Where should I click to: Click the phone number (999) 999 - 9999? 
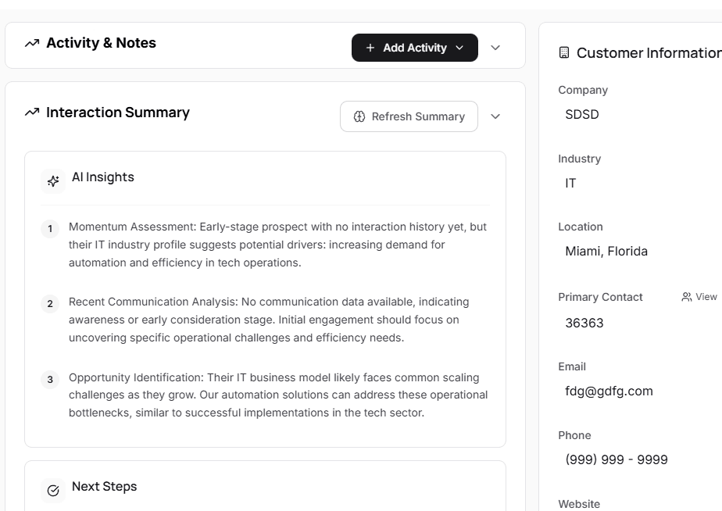pos(616,459)
